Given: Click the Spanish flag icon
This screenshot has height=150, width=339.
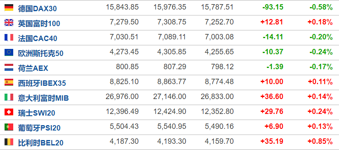Looking at the screenshot, I should pyautogui.click(x=9, y=82).
